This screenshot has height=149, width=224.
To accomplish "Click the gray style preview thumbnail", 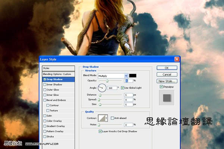I will tap(167, 98).
